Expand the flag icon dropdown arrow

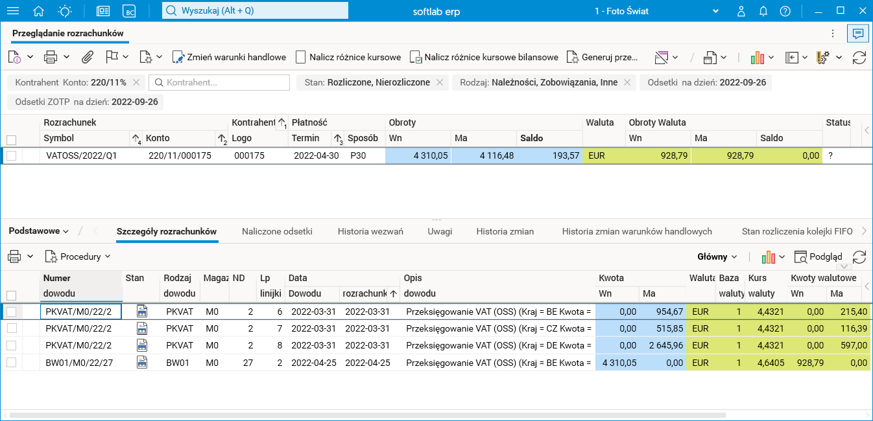coord(125,57)
